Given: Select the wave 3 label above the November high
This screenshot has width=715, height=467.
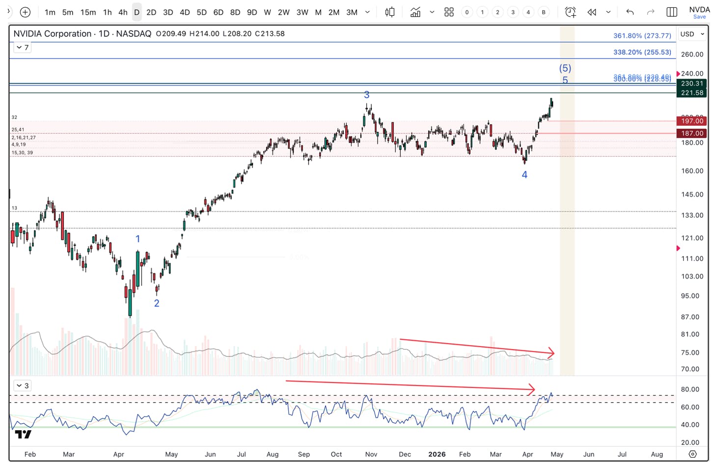Looking at the screenshot, I should click(x=366, y=94).
